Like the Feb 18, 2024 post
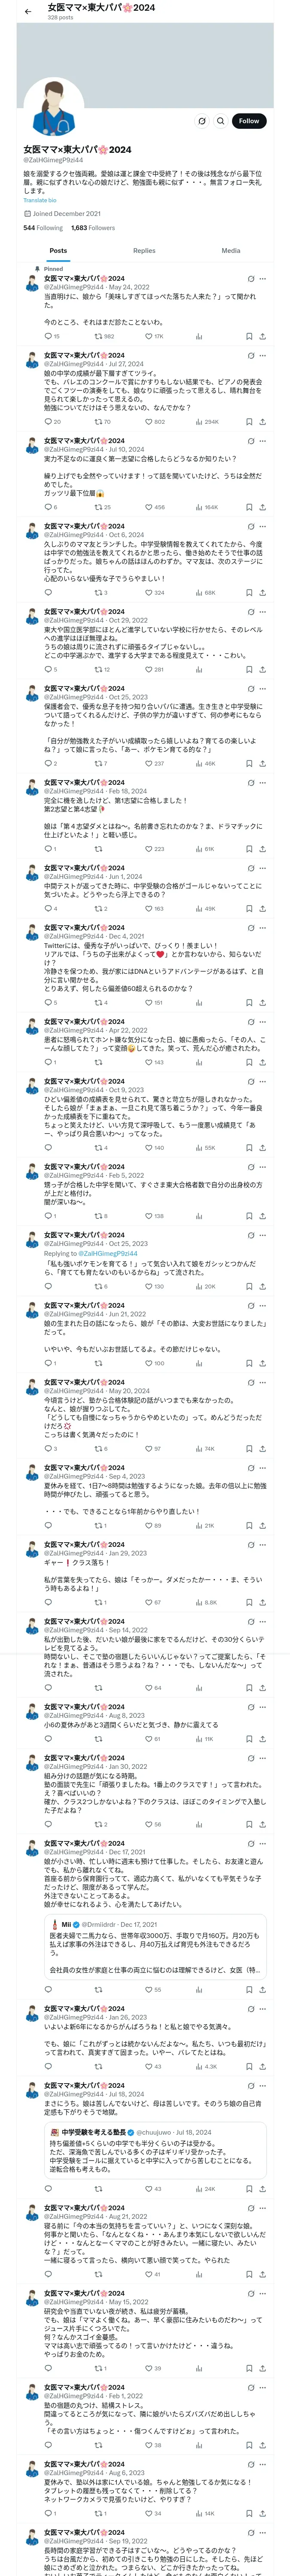 pos(148,849)
